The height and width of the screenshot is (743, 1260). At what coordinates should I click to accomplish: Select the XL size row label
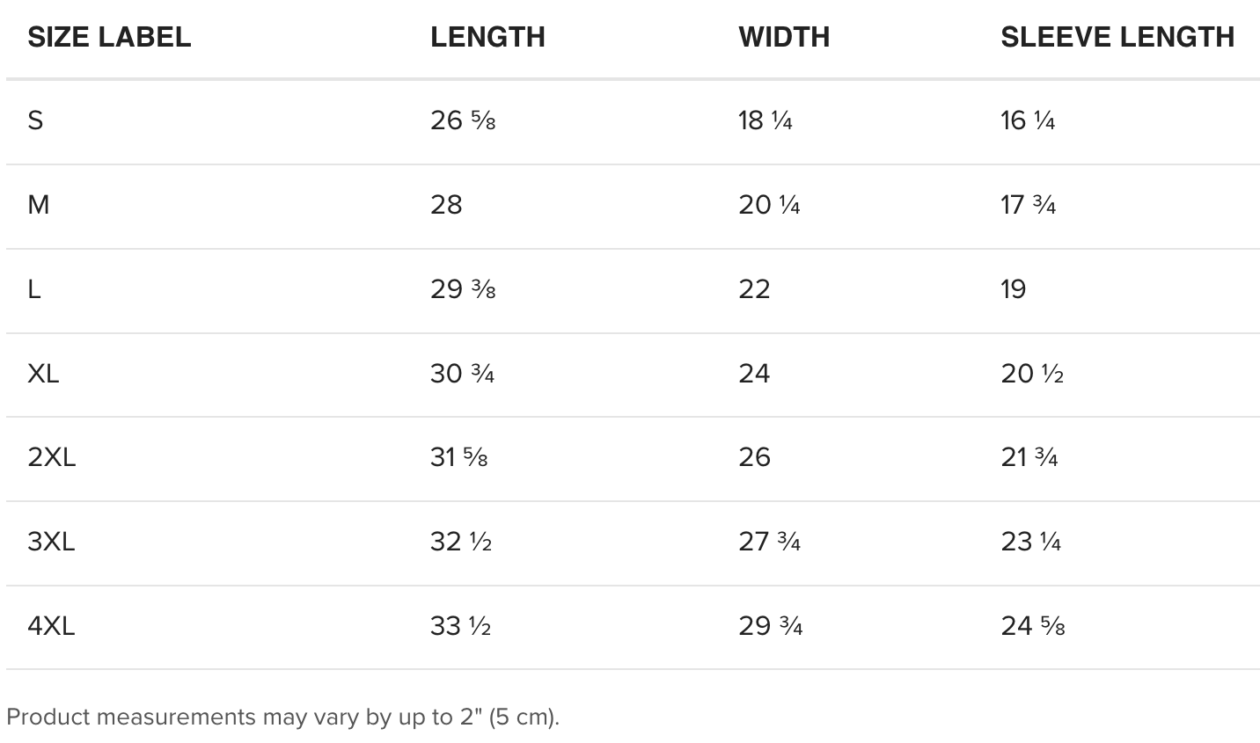43,374
